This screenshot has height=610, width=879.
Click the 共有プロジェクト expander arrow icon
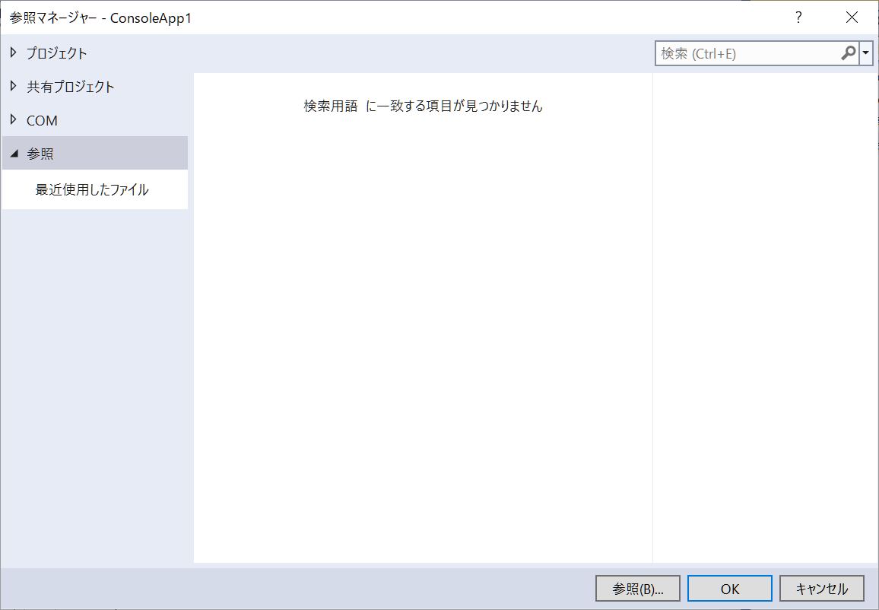13,86
